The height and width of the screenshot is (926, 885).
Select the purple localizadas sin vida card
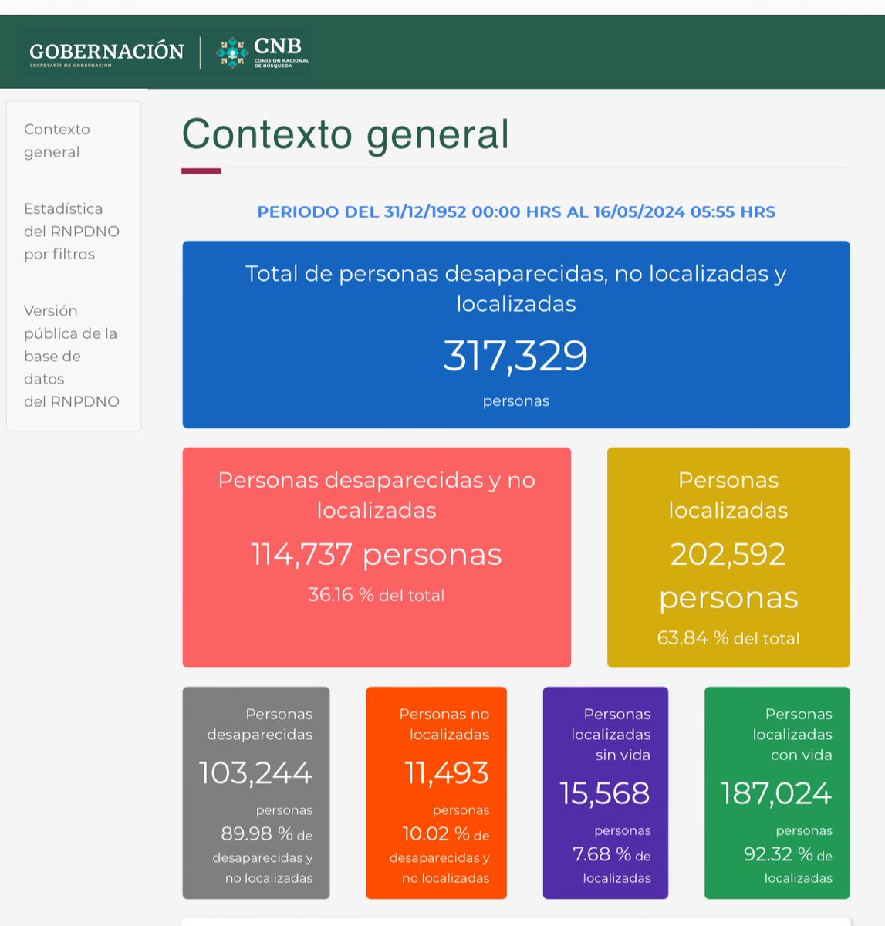(606, 793)
